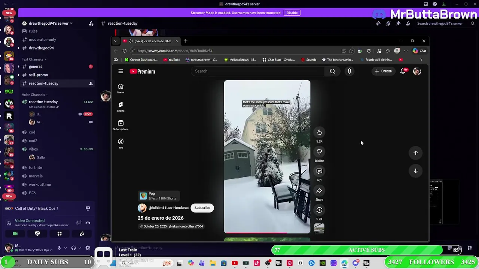Open new browser tab with plus
479x269 pixels.
click(x=185, y=41)
